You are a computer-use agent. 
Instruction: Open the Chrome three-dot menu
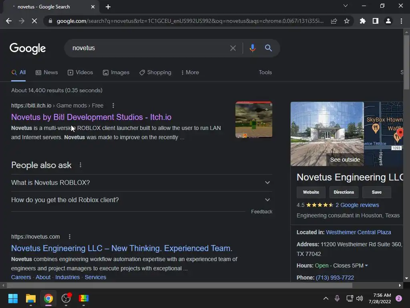(401, 21)
